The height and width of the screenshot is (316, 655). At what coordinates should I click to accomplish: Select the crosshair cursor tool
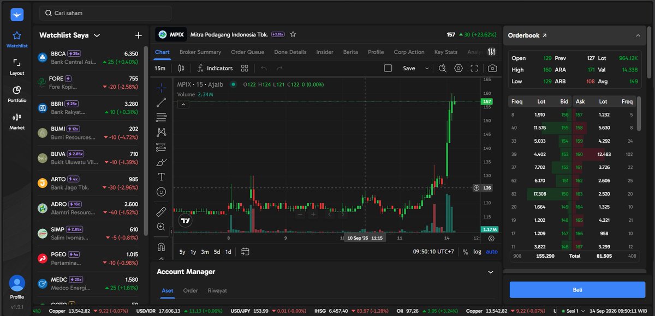click(x=161, y=88)
